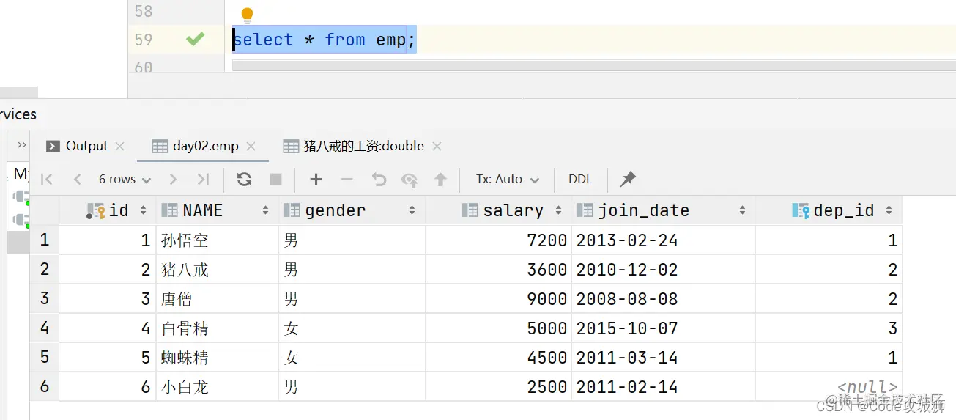Viewport: 956px width, 420px height.
Task: Click the join date 2015-10-07
Action: 663,328
